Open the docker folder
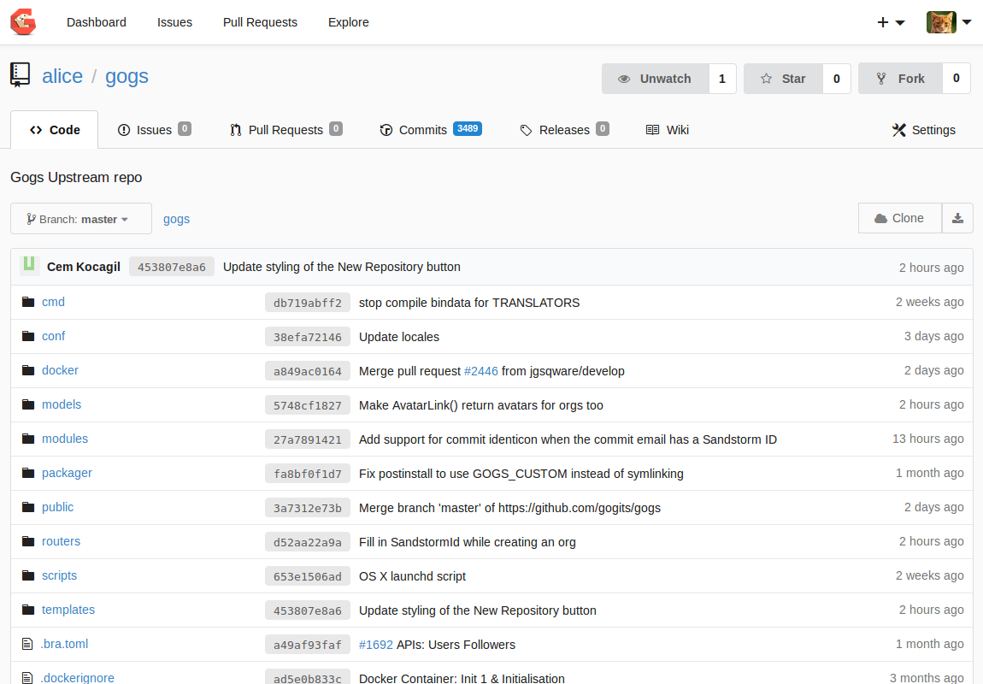 tap(60, 370)
